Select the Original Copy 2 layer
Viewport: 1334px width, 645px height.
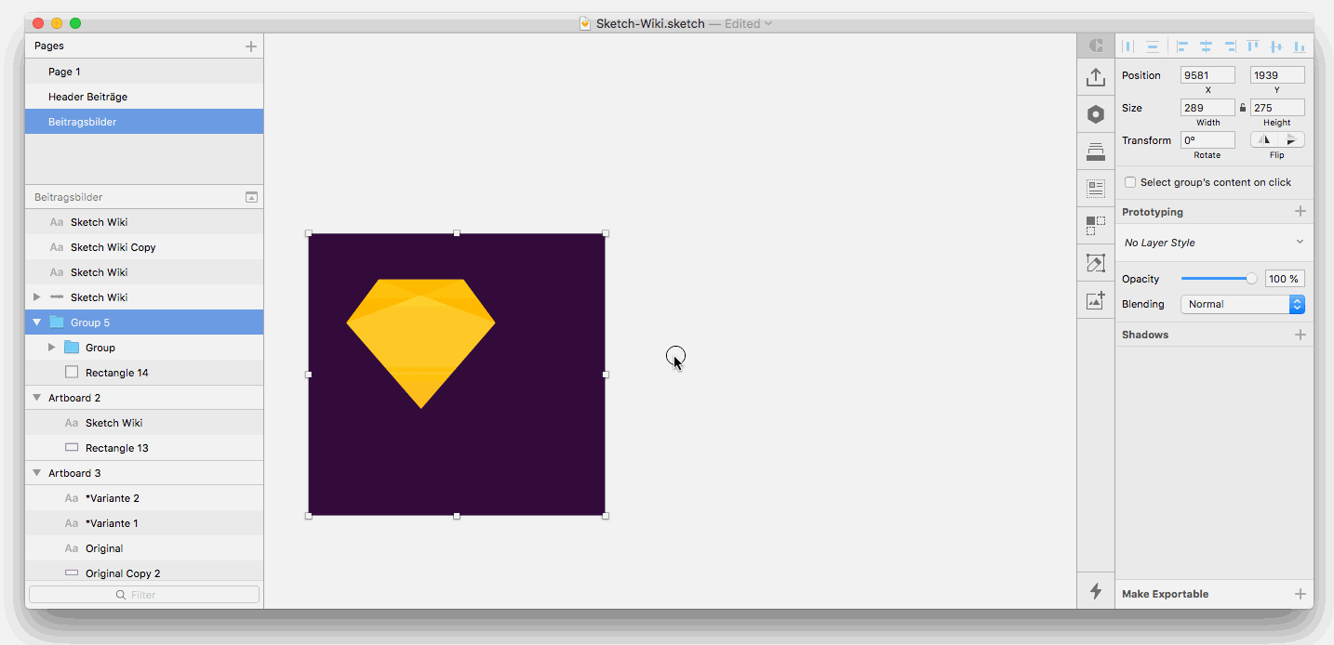pyautogui.click(x=144, y=573)
